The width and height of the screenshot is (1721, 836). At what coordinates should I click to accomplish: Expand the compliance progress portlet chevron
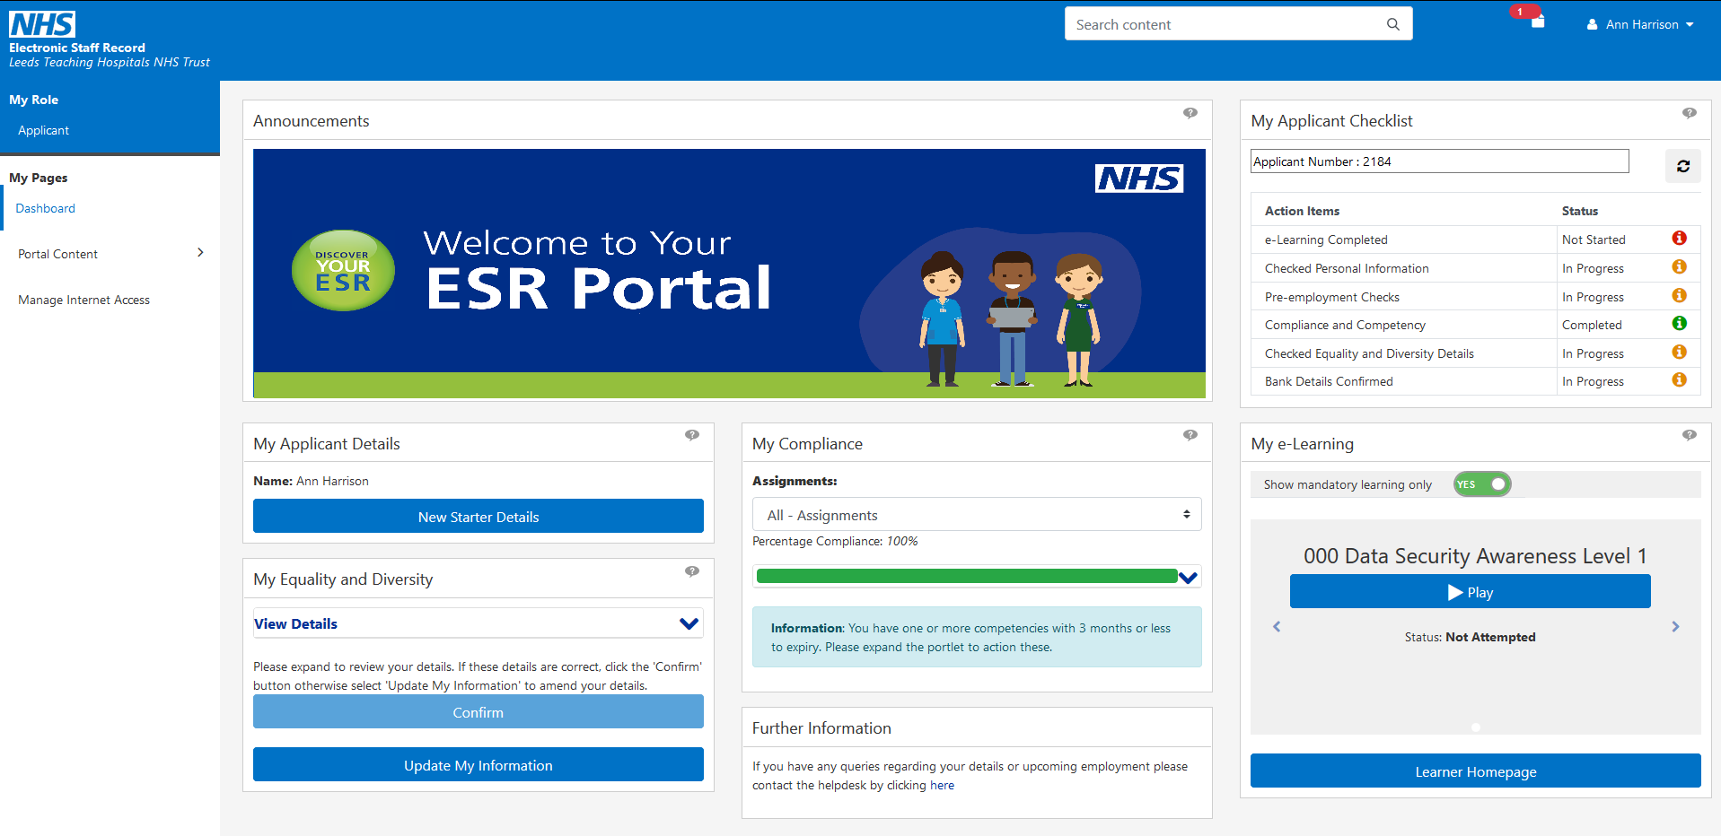1188,578
